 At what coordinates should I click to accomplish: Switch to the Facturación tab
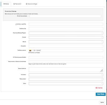(x=17, y=4)
